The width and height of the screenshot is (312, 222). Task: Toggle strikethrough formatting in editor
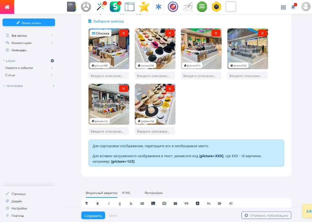pyautogui.click(x=131, y=203)
